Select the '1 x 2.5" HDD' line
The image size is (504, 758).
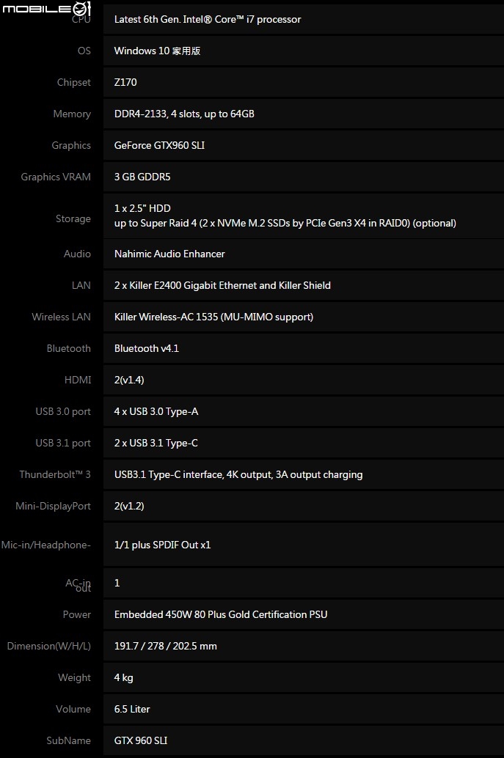click(x=142, y=208)
